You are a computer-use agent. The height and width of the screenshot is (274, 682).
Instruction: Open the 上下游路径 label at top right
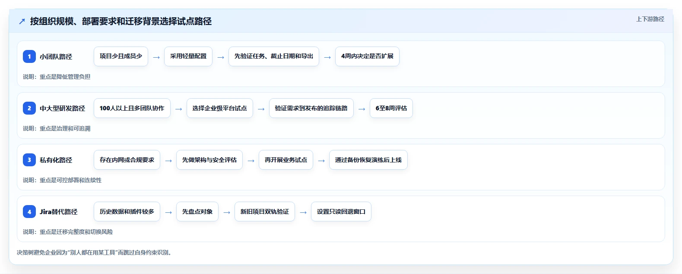click(x=650, y=19)
